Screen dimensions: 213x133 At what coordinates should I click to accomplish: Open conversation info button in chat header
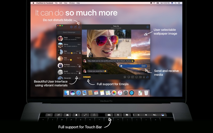point(148,27)
